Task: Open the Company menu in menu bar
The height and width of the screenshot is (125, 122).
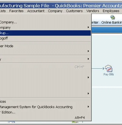Action: pos(55,11)
